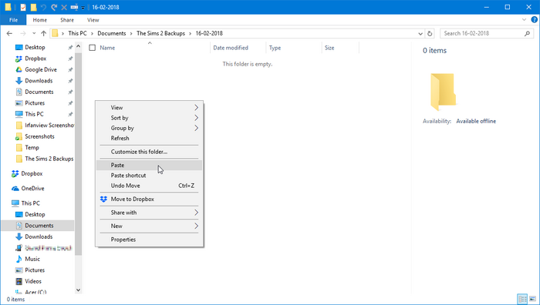Open Google Drive in Quick access
This screenshot has height=305, width=540.
[x=41, y=69]
